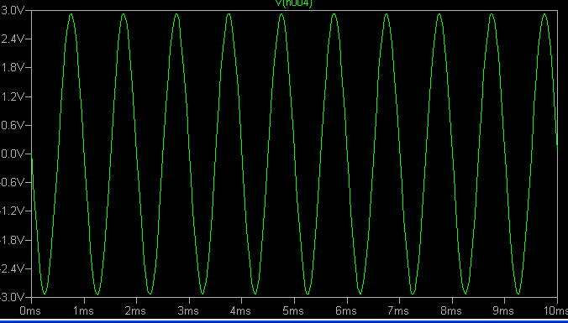Viewport: 568px width, 323px height.
Task: Click the 1.2V vertical axis label
Action: coord(13,96)
